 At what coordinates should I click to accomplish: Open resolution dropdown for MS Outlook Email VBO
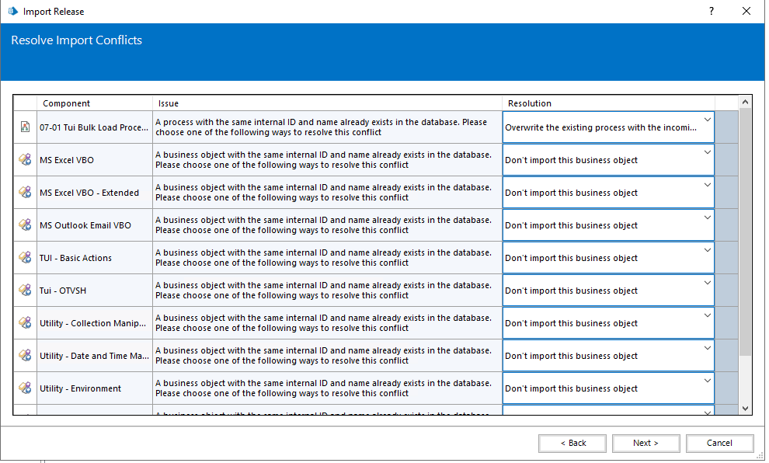[x=707, y=218]
